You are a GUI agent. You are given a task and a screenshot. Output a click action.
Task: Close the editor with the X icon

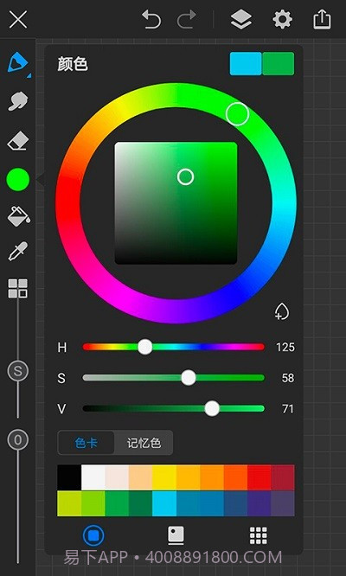point(18,19)
